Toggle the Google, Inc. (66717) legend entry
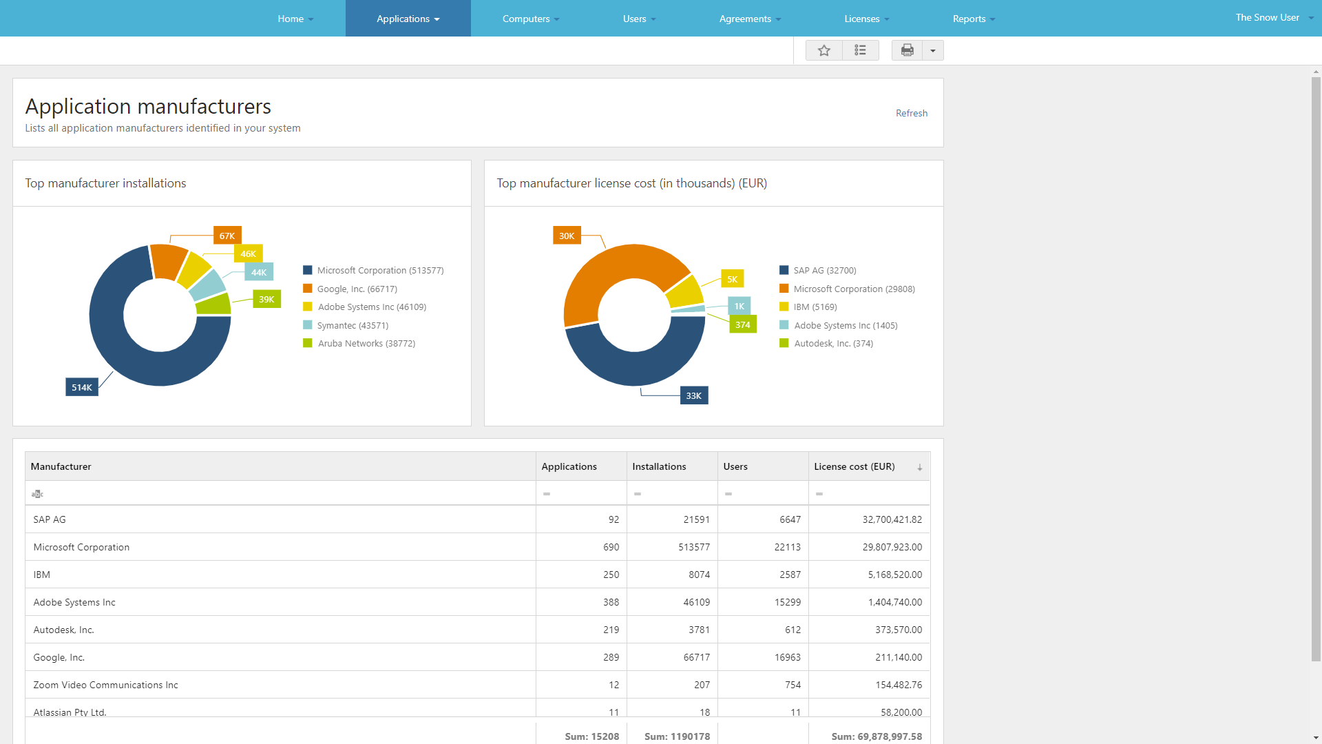The height and width of the screenshot is (744, 1322). click(x=357, y=289)
